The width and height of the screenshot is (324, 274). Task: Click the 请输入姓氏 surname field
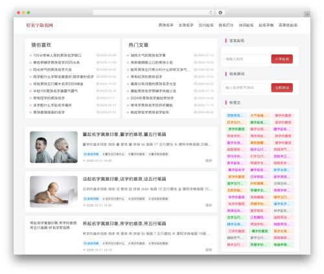[246, 59]
